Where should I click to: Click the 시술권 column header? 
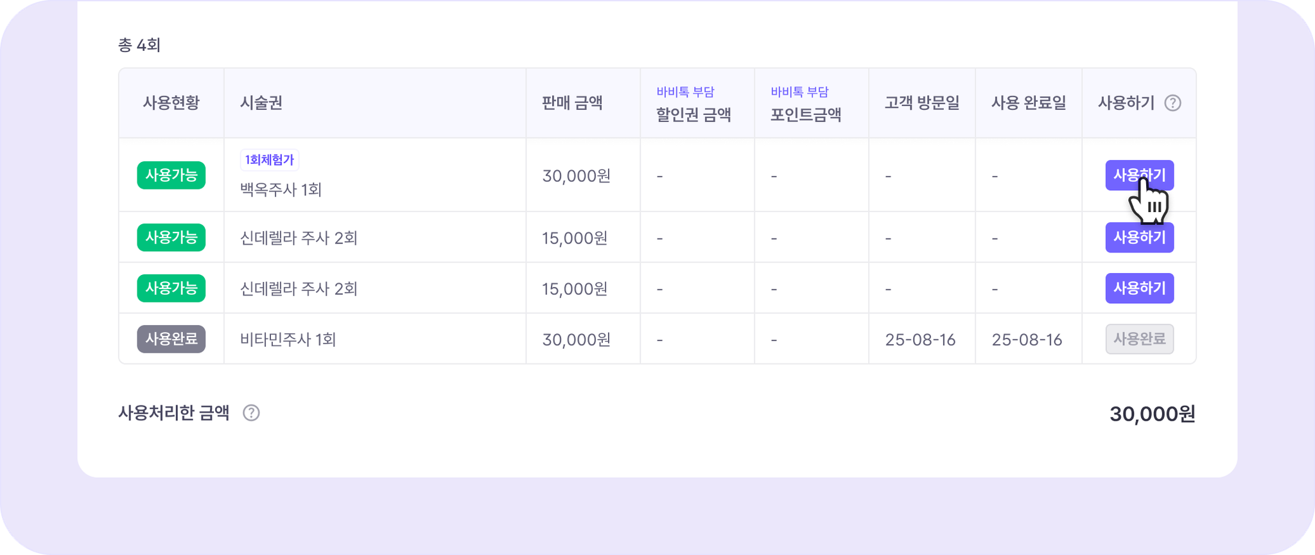click(261, 103)
